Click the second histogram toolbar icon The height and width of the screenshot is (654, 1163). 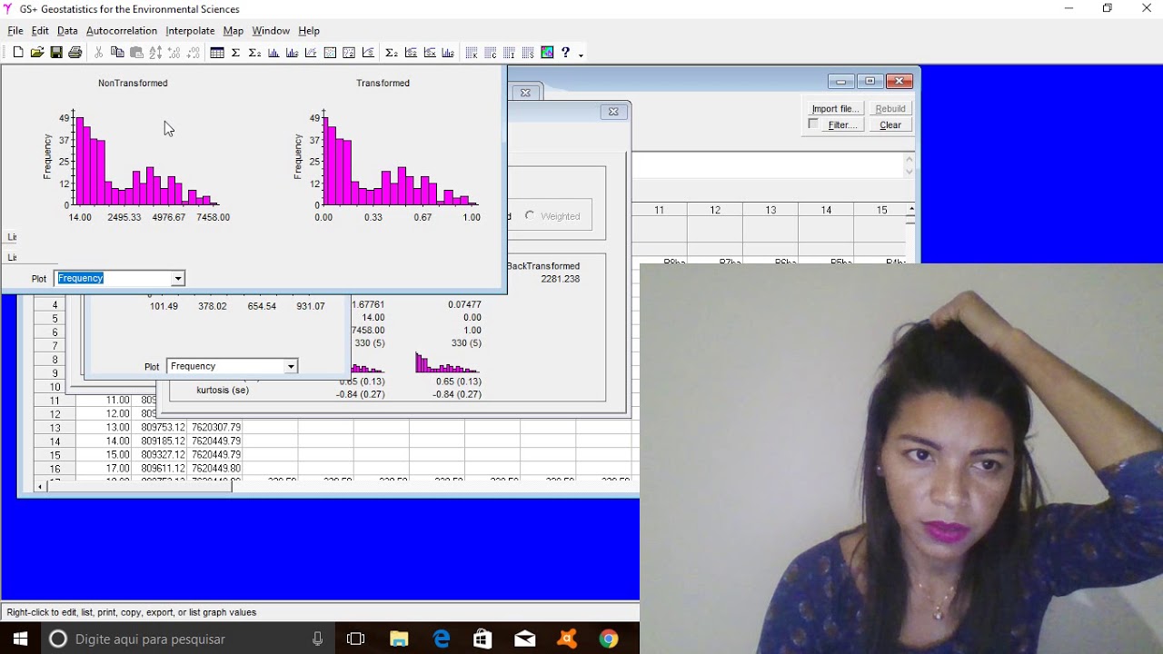(292, 53)
